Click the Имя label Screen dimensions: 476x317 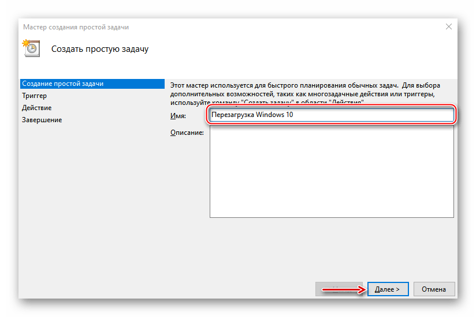coord(178,116)
